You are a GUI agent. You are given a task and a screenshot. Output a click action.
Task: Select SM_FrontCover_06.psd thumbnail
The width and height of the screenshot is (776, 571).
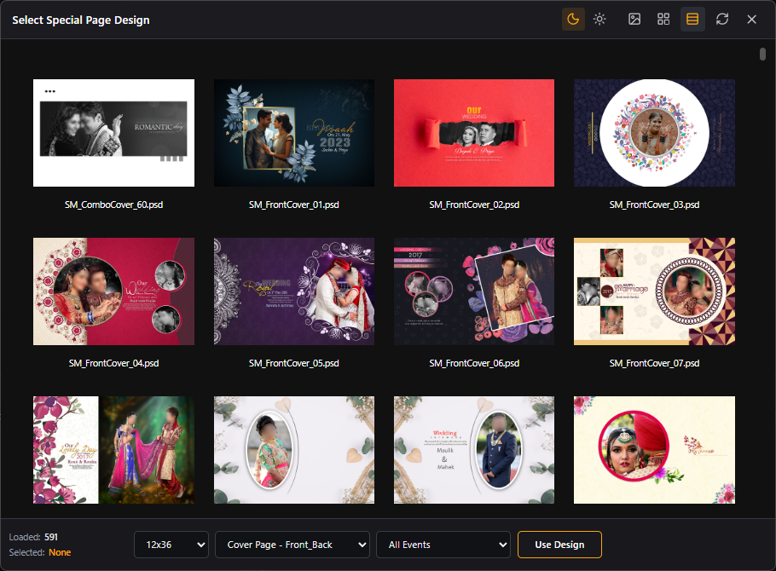click(474, 291)
